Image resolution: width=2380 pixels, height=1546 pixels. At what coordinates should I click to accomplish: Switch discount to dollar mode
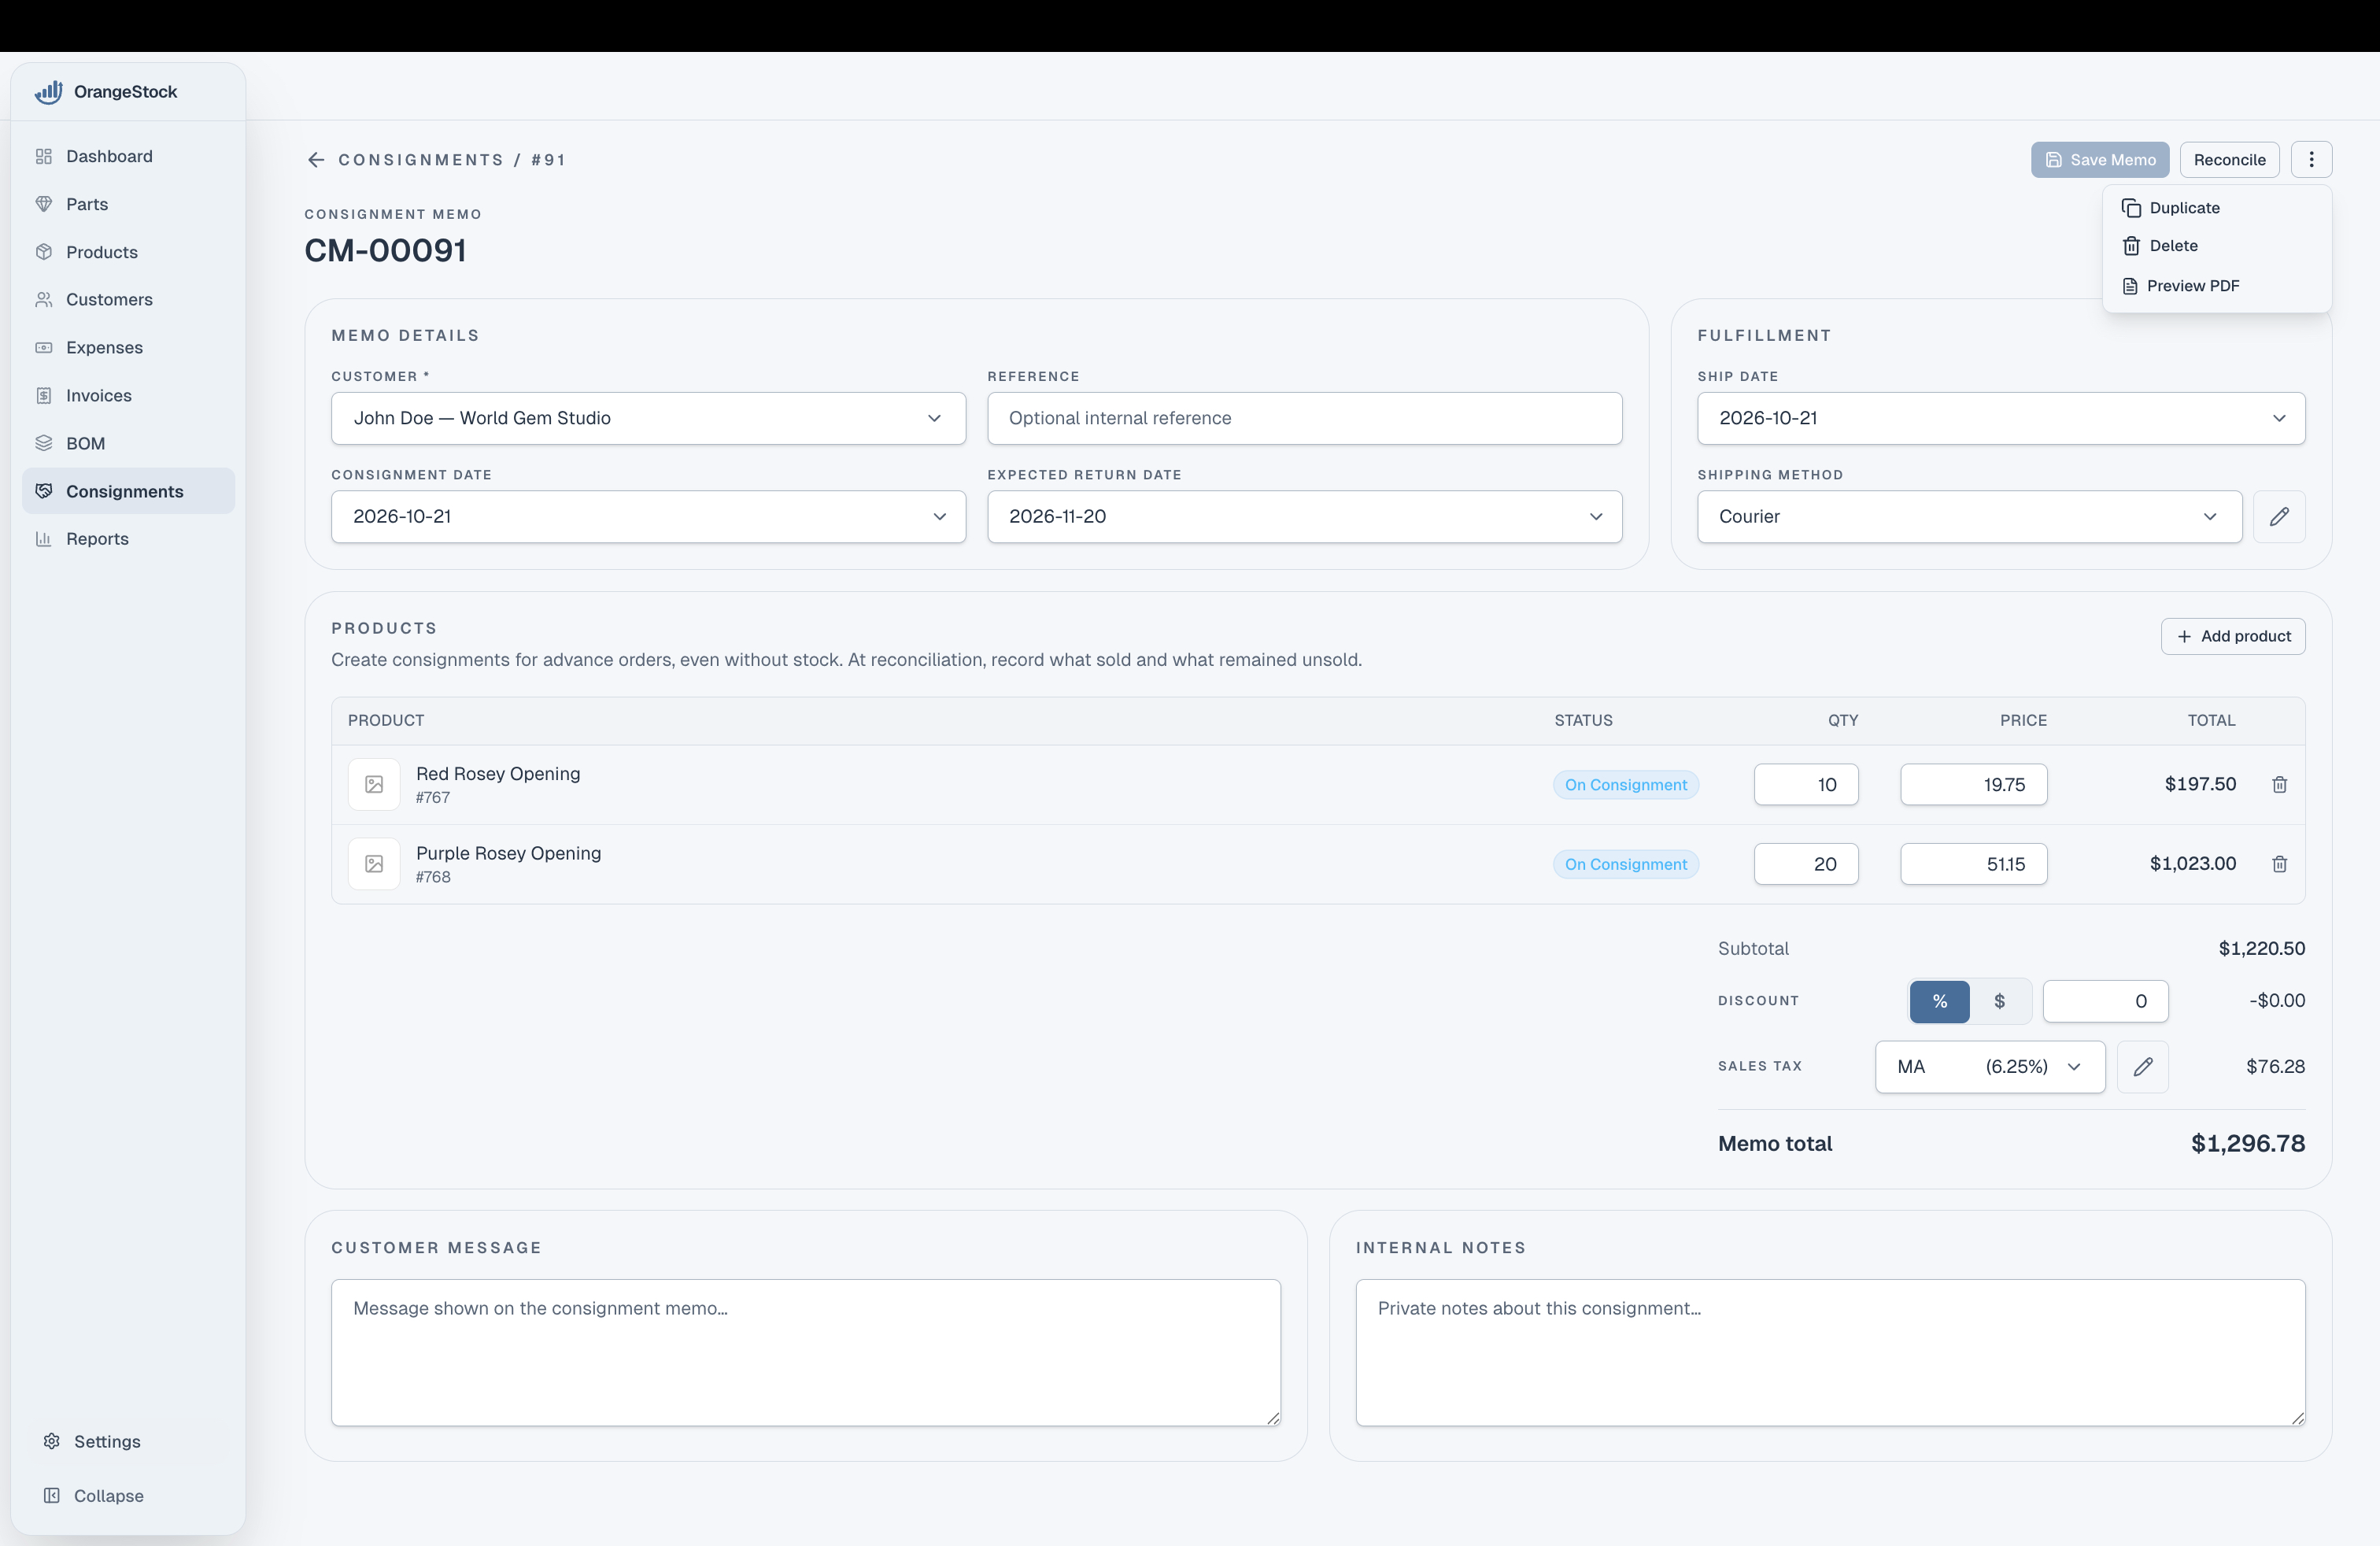pyautogui.click(x=1999, y=1002)
